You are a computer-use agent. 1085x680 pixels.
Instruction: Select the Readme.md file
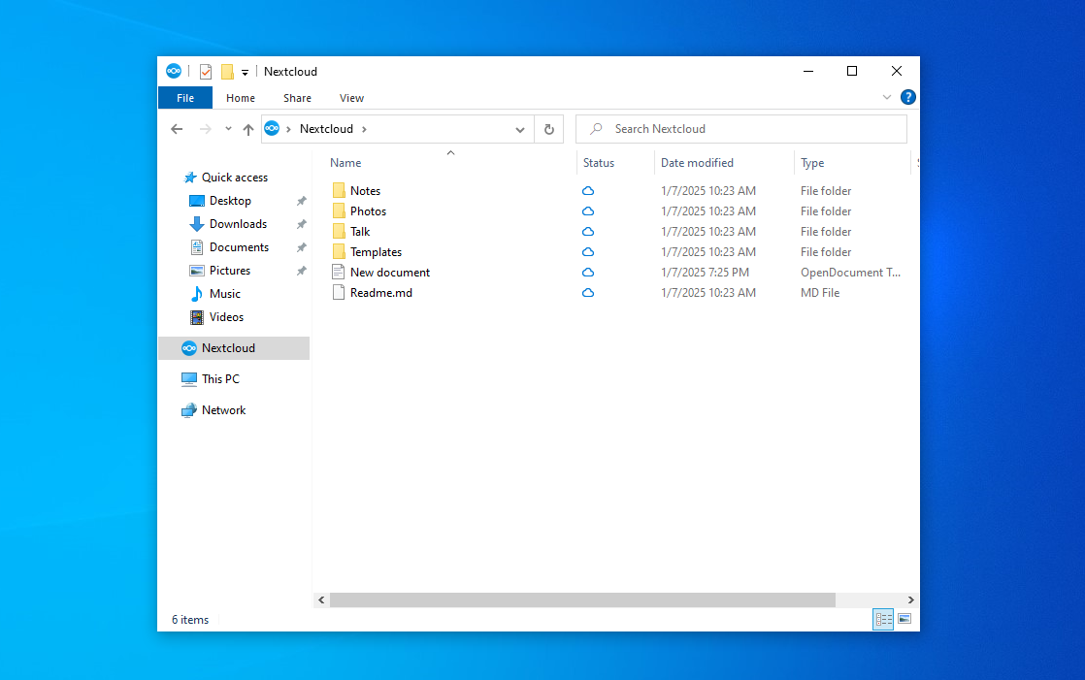click(x=381, y=293)
